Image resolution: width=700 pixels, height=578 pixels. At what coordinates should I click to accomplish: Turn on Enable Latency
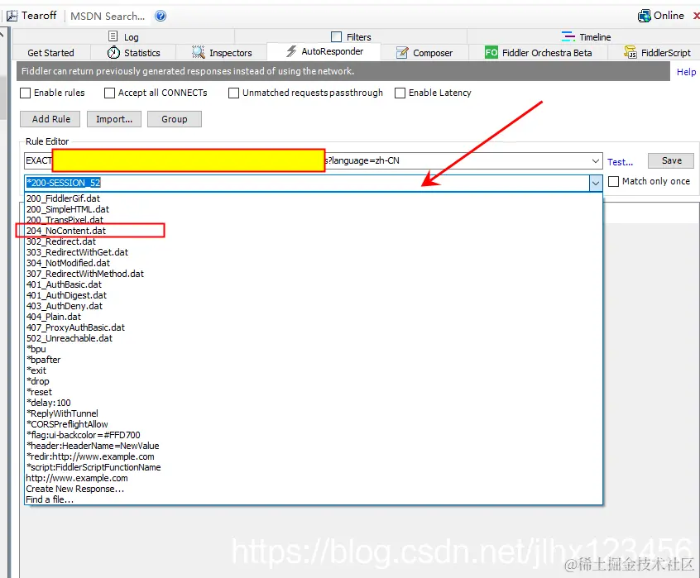click(x=400, y=93)
